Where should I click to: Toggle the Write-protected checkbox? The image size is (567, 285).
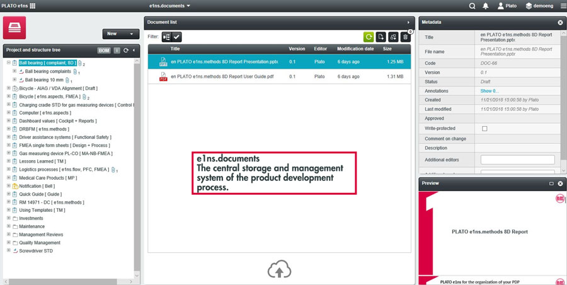[x=484, y=129]
